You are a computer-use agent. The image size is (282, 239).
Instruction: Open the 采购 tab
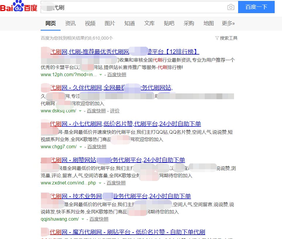(189, 23)
